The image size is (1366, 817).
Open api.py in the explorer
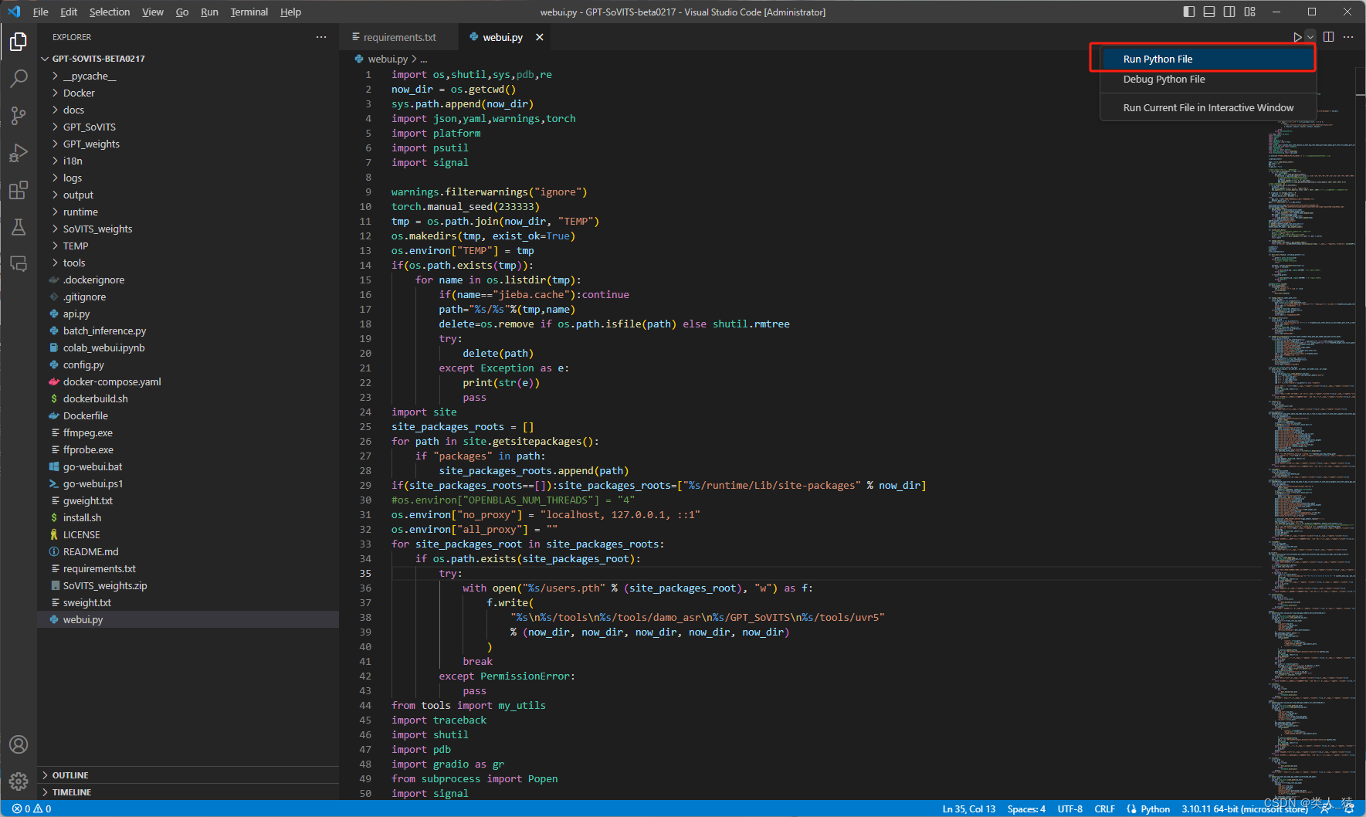coord(189,314)
